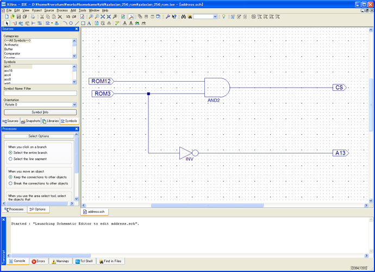Click the Check Schematic checkmark icon
375x272 pixels.
click(117, 23)
